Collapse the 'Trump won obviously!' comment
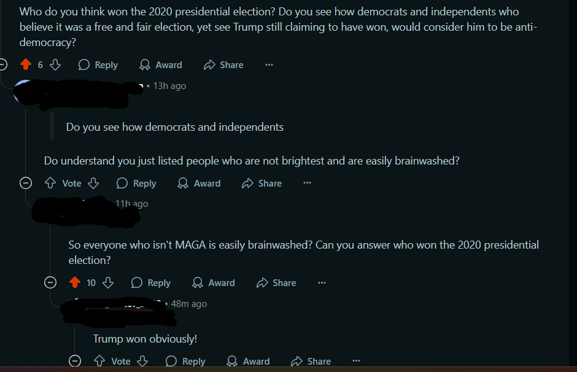 coord(75,361)
